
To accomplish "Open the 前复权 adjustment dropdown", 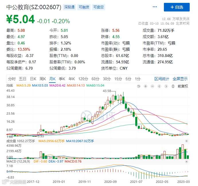I will [183, 86].
